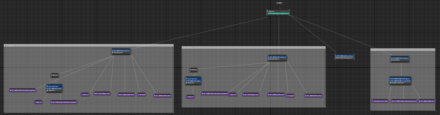440x115 pixels.
Task: Select the PickImpl task node
Action: click(x=142, y=95)
